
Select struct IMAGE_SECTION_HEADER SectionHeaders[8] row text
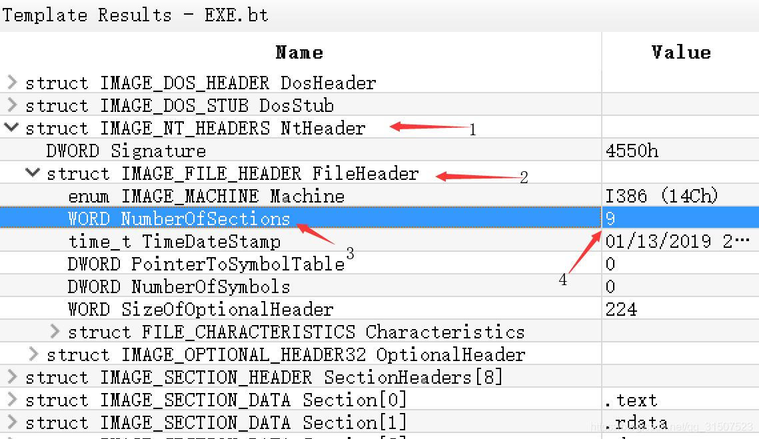point(265,377)
